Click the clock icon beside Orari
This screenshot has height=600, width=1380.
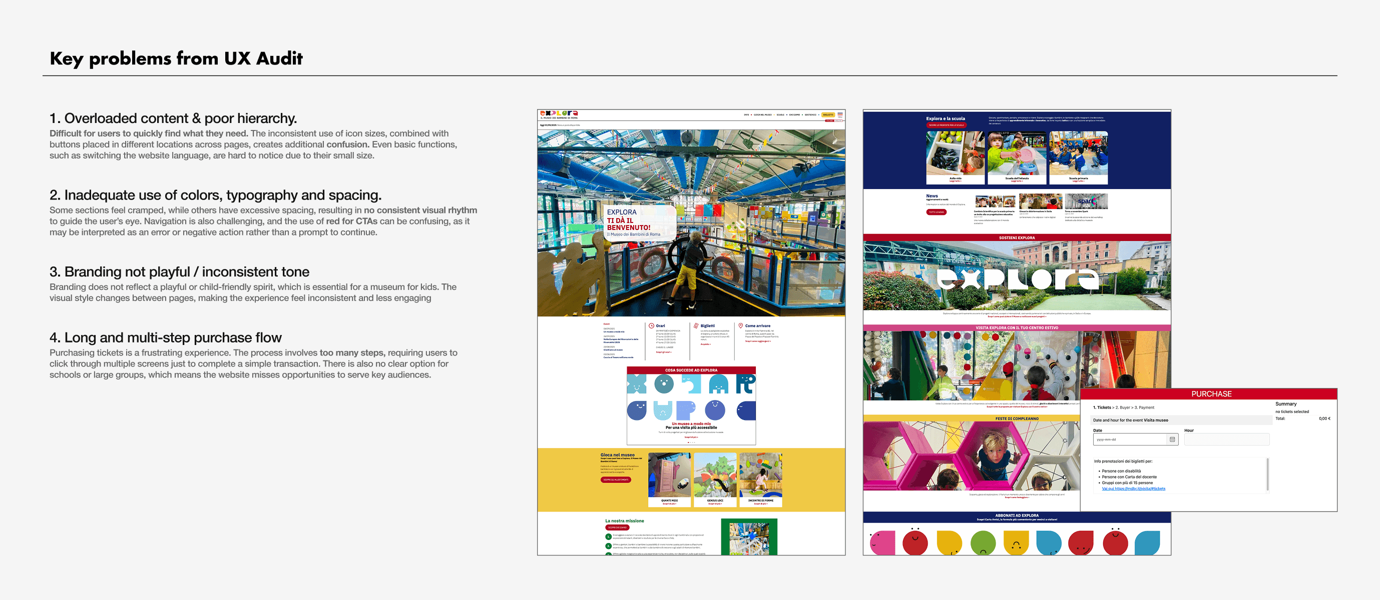651,325
